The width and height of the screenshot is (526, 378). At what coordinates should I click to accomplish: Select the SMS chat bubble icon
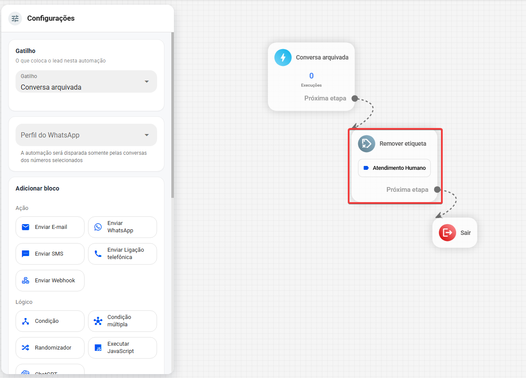click(25, 254)
